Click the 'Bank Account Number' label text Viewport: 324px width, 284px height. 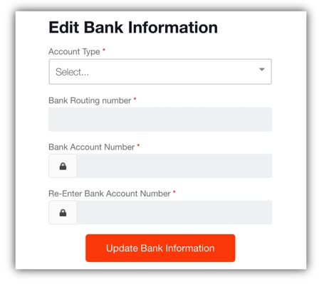(x=92, y=147)
